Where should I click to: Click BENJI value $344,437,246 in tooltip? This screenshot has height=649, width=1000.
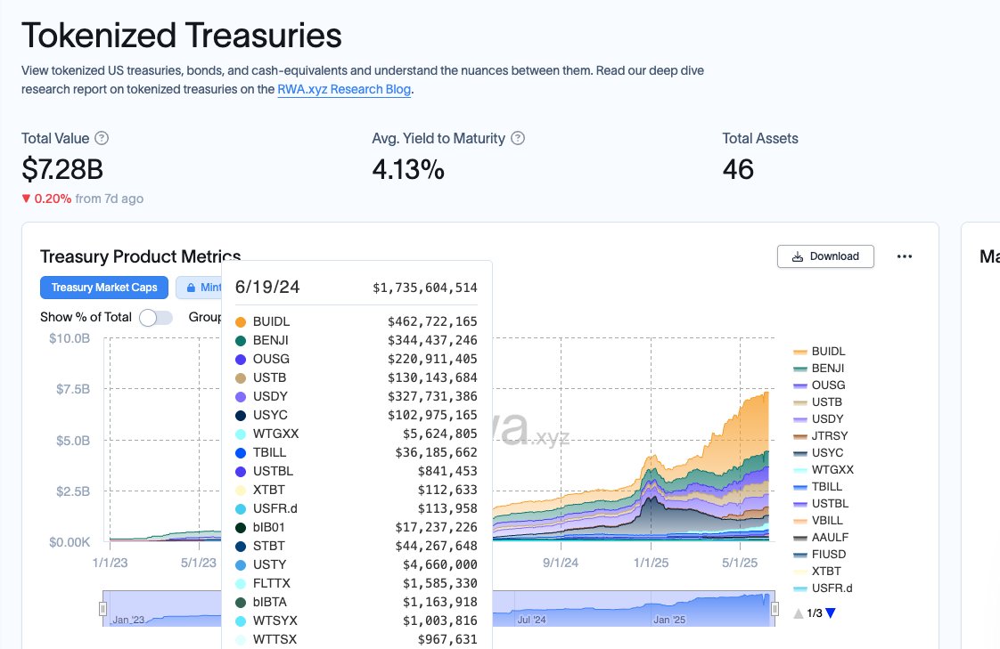click(x=432, y=340)
